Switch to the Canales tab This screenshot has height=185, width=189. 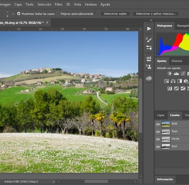[x=175, y=115]
